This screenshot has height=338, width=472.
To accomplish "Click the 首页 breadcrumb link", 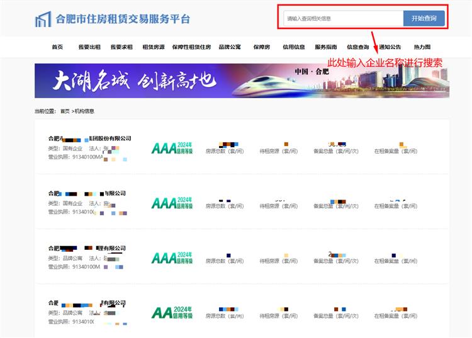I will [x=65, y=111].
